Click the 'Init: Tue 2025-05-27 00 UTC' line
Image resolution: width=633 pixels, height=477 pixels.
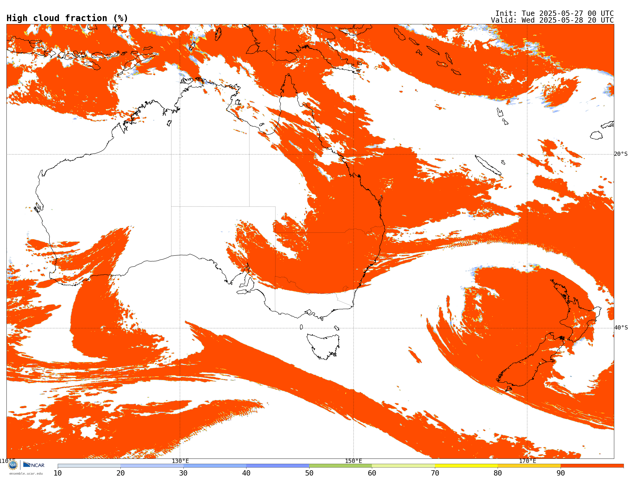tap(554, 13)
